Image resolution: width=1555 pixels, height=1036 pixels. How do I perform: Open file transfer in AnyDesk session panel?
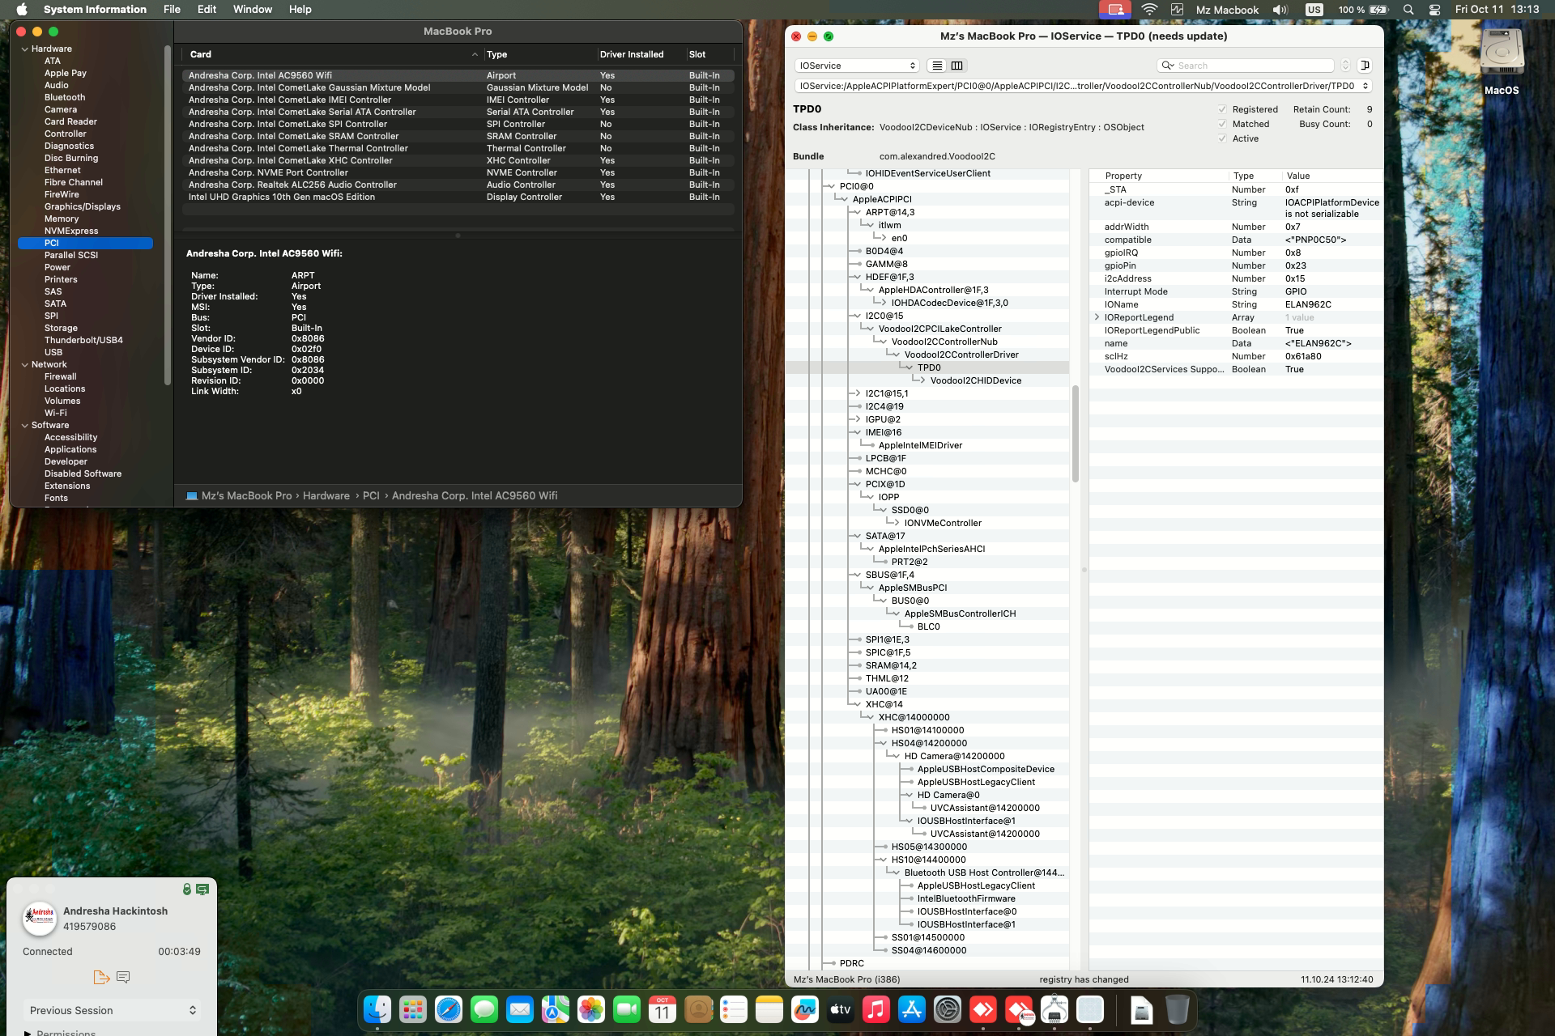click(101, 977)
